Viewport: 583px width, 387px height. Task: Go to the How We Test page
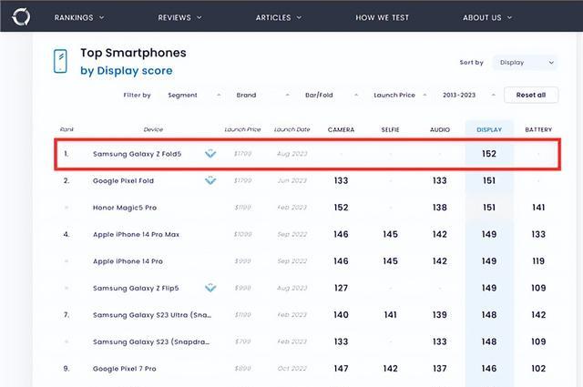(x=383, y=17)
